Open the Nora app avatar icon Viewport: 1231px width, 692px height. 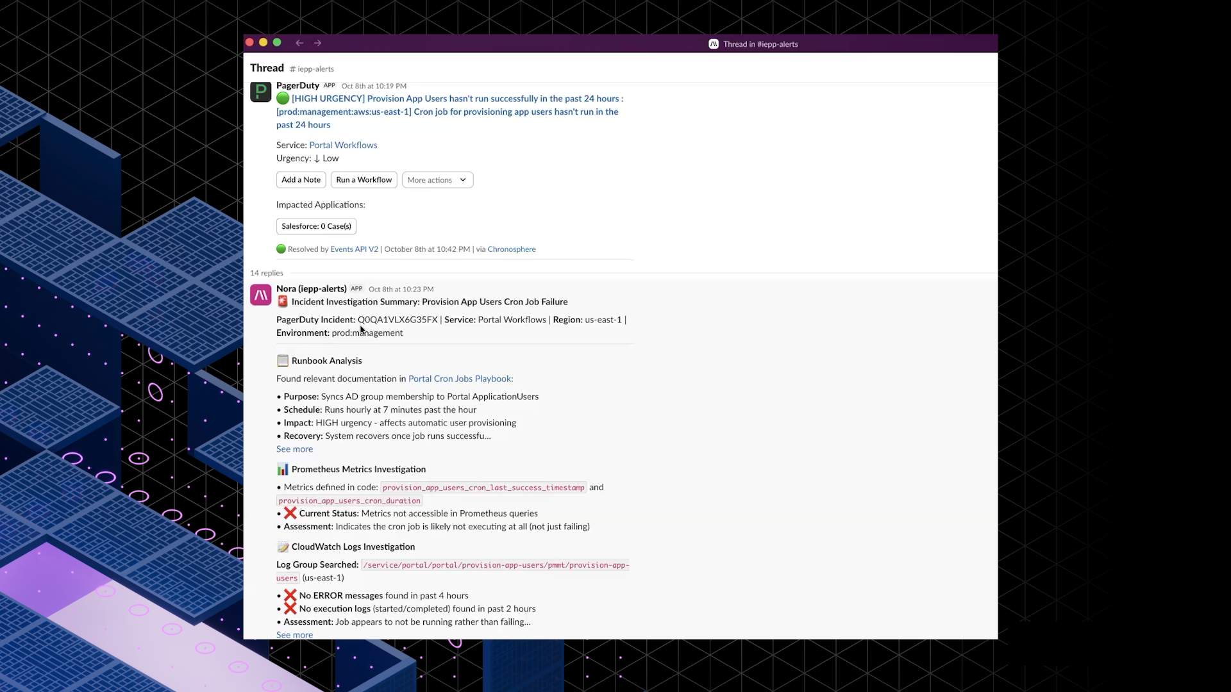[x=261, y=295]
